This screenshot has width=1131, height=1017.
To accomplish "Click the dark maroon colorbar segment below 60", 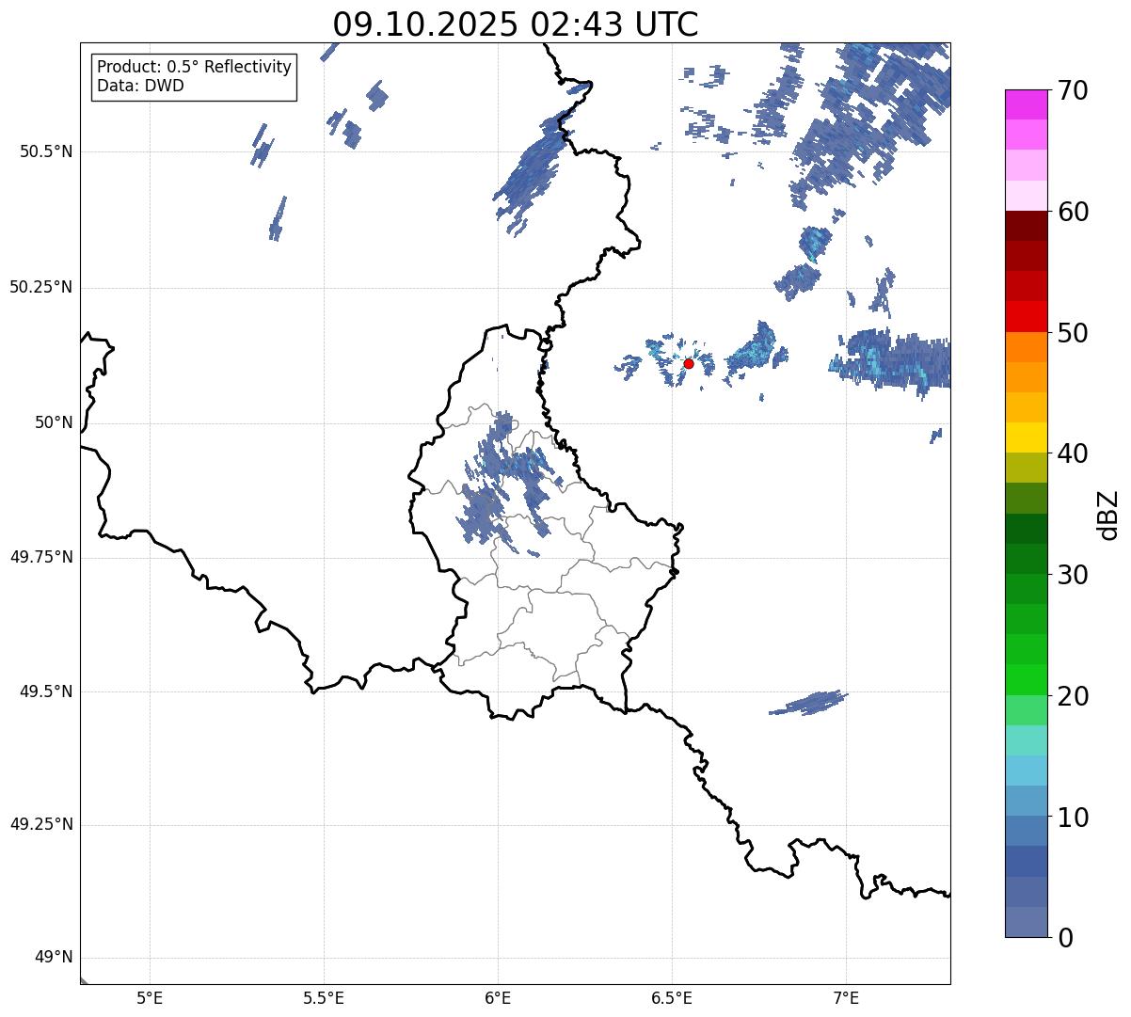I will 1027,226.
